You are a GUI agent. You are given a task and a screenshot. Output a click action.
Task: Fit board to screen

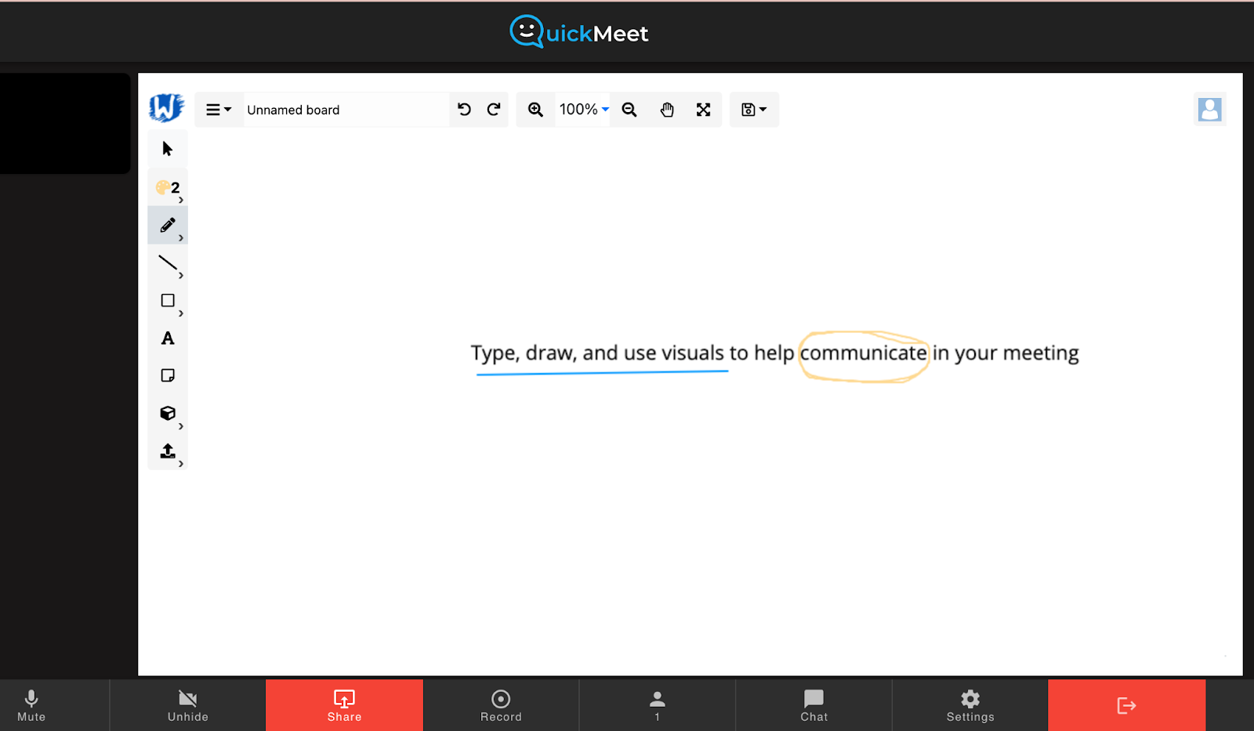pos(704,110)
